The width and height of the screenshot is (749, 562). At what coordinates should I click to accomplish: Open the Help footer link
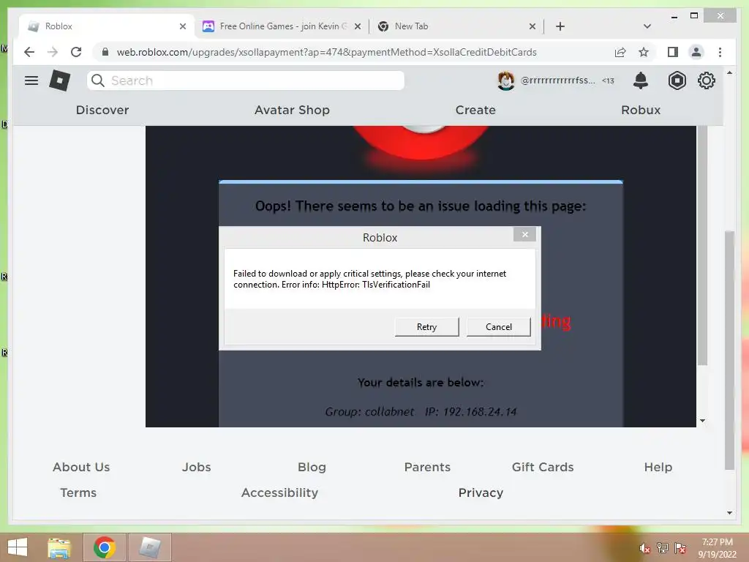point(658,467)
